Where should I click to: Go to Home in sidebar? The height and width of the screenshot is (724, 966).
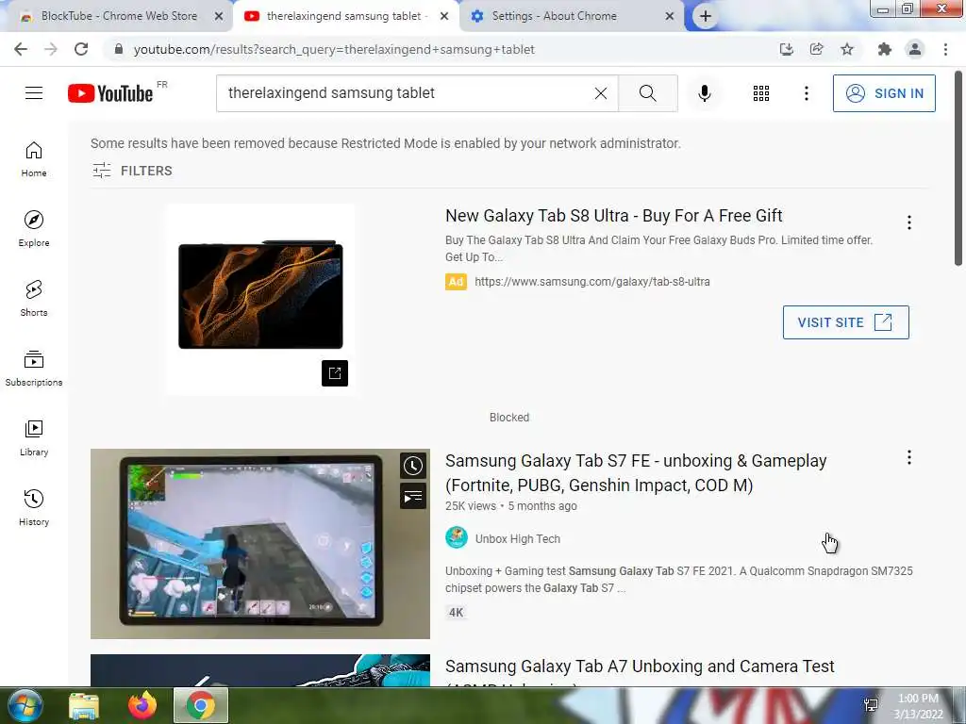tap(34, 159)
